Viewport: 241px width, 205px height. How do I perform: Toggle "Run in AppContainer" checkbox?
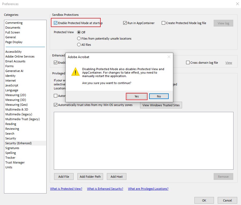pyautogui.click(x=125, y=23)
